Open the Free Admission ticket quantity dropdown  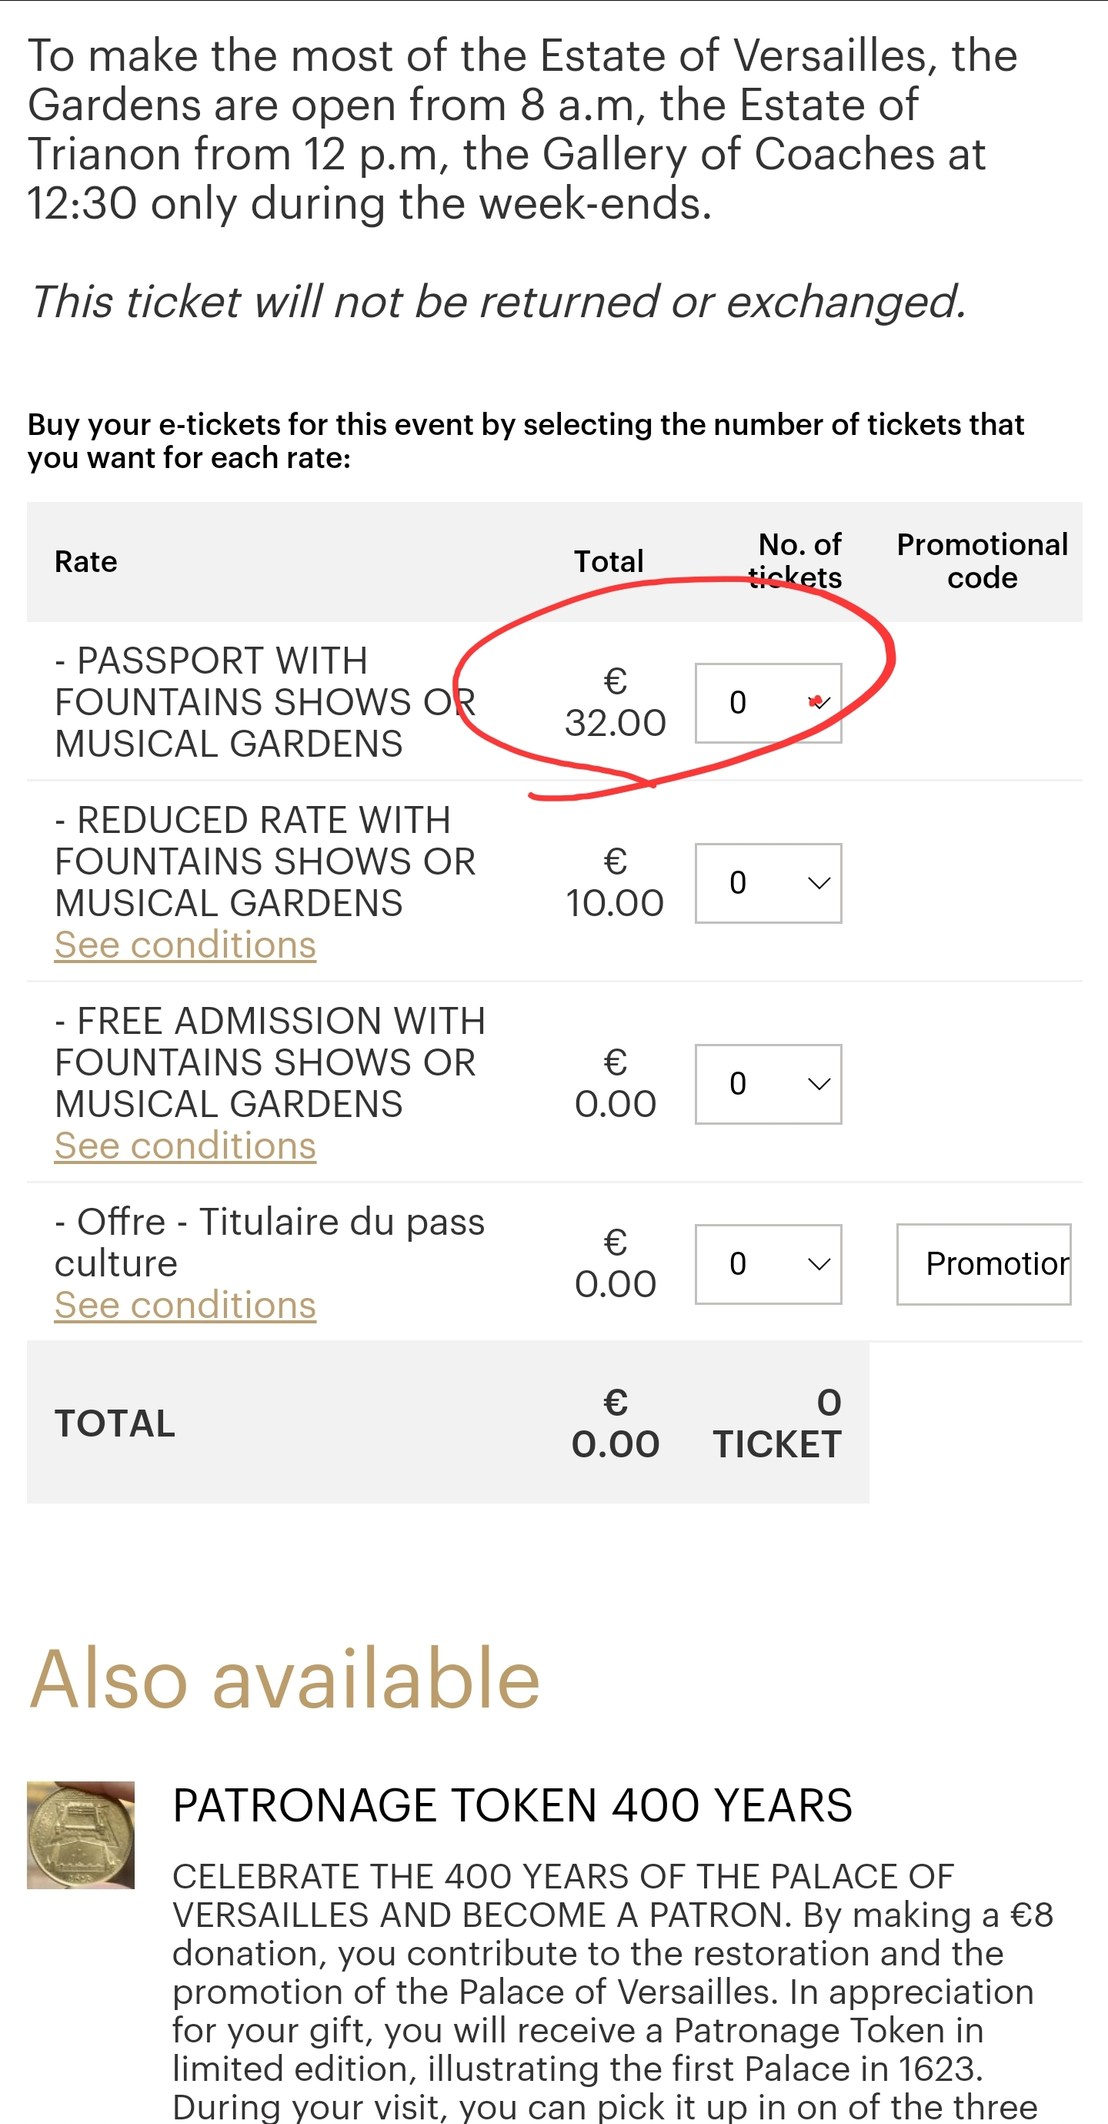click(768, 1084)
